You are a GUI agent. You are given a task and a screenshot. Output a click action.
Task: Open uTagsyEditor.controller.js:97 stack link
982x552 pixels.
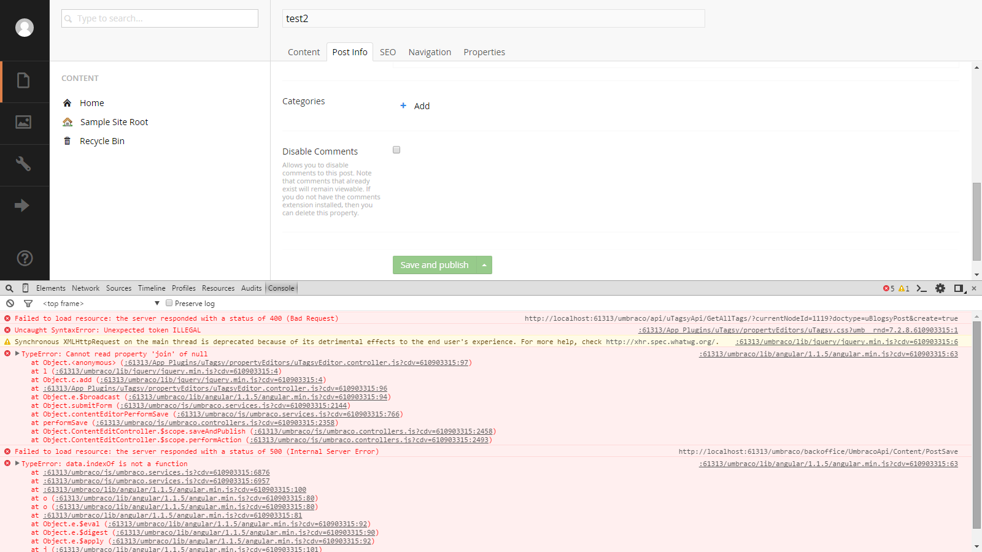(x=296, y=362)
